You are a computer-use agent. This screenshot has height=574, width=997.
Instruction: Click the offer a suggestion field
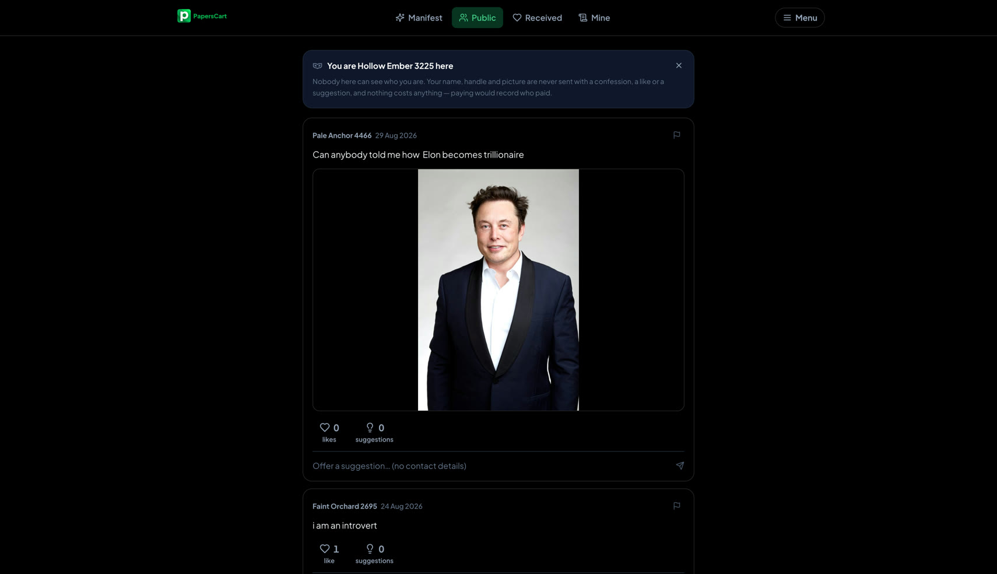[490, 466]
